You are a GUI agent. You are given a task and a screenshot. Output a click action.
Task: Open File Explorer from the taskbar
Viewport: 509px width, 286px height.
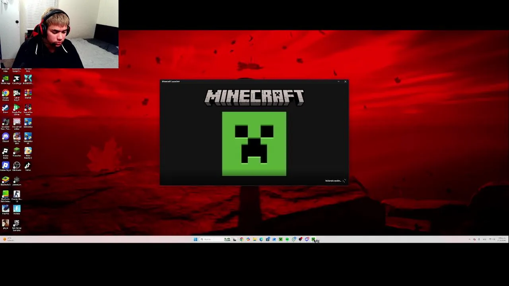point(254,239)
